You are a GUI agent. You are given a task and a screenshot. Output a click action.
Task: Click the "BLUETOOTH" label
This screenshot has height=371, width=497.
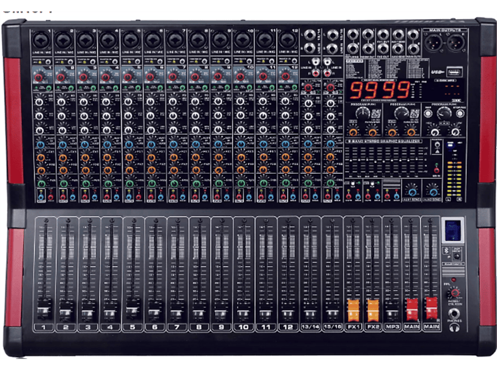pos(453,264)
